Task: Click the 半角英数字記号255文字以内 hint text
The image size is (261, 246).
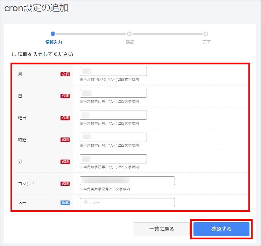Action: tap(105, 189)
